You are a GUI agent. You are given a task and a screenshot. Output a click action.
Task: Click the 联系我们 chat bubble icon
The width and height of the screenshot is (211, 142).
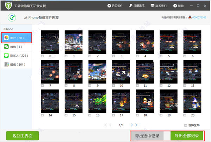click(x=152, y=6)
